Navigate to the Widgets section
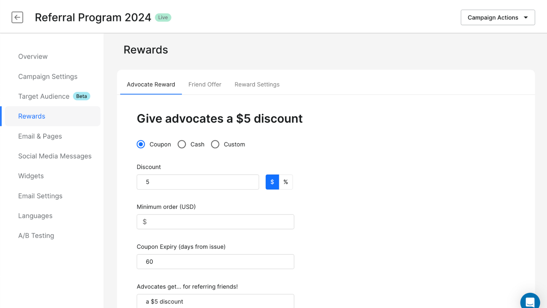The image size is (547, 308). pyautogui.click(x=31, y=176)
